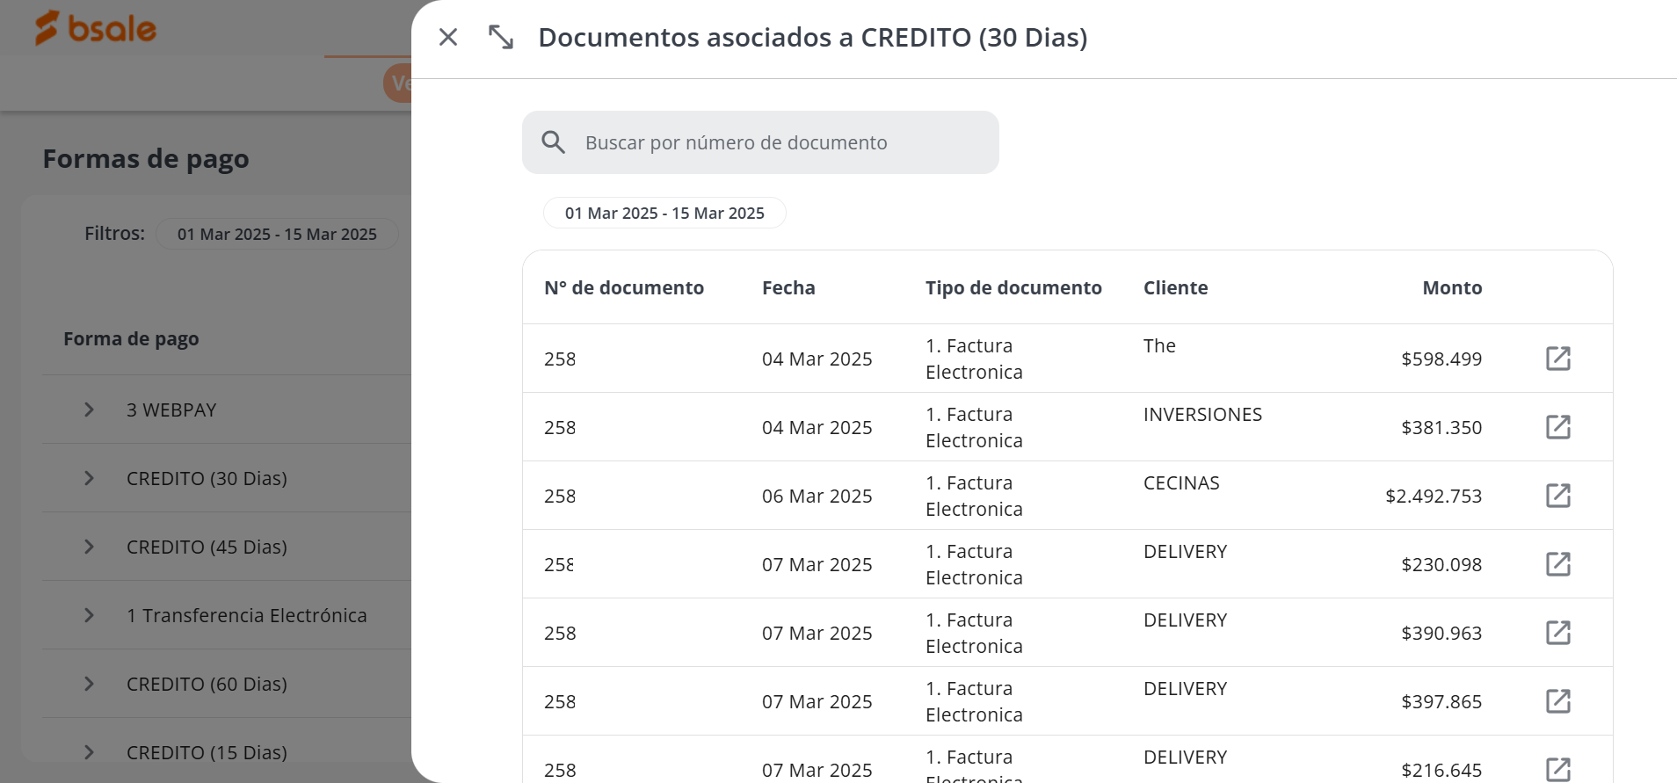Select the CREDITO (45 Dias) label

pos(207,547)
